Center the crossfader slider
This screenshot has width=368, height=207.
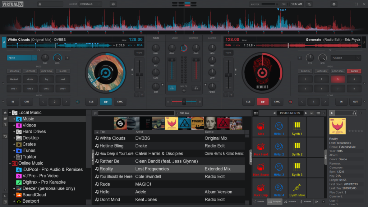[183, 102]
